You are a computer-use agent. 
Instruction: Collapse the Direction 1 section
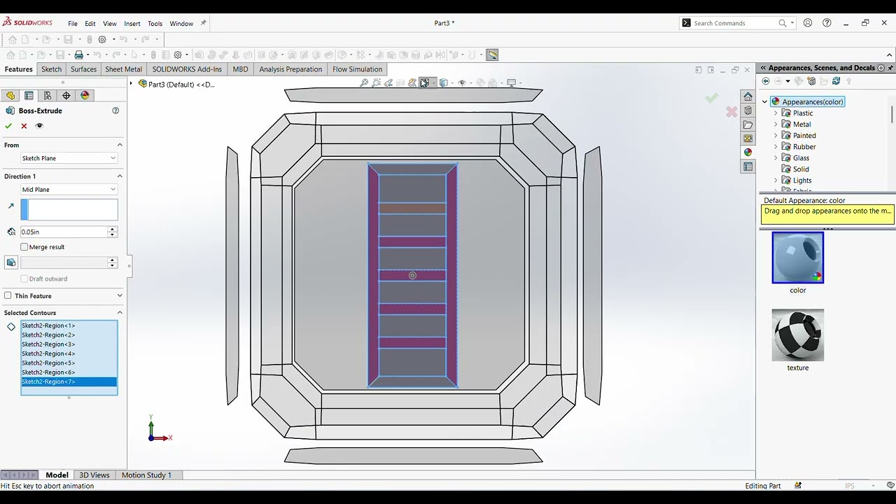pyautogui.click(x=120, y=176)
